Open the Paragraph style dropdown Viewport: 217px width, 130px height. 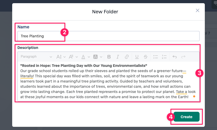pos(36,57)
